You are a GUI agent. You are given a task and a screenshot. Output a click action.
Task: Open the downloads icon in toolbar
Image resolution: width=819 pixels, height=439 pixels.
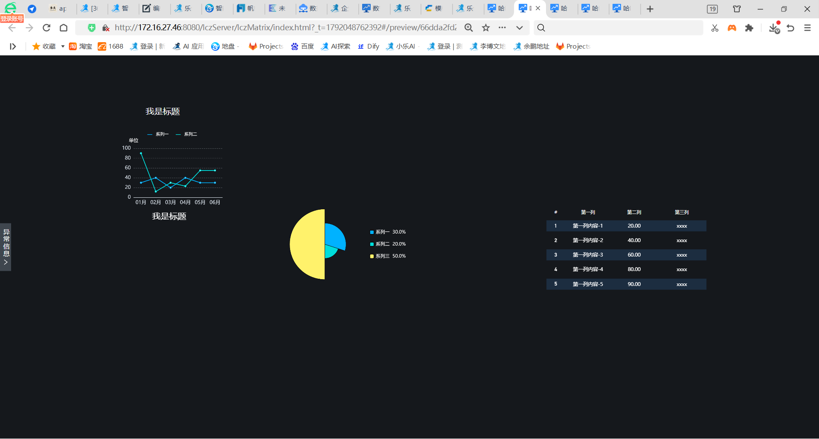pos(774,28)
